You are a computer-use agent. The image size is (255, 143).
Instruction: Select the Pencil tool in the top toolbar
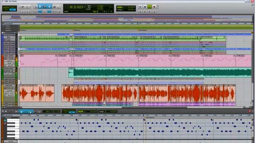(x=59, y=7)
